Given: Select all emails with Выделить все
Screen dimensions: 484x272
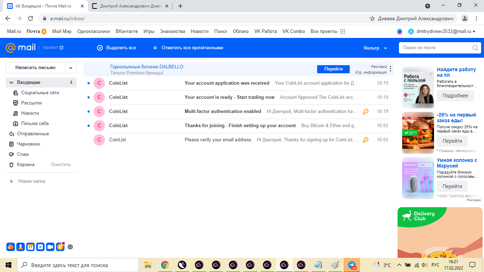Looking at the screenshot, I should click(117, 48).
